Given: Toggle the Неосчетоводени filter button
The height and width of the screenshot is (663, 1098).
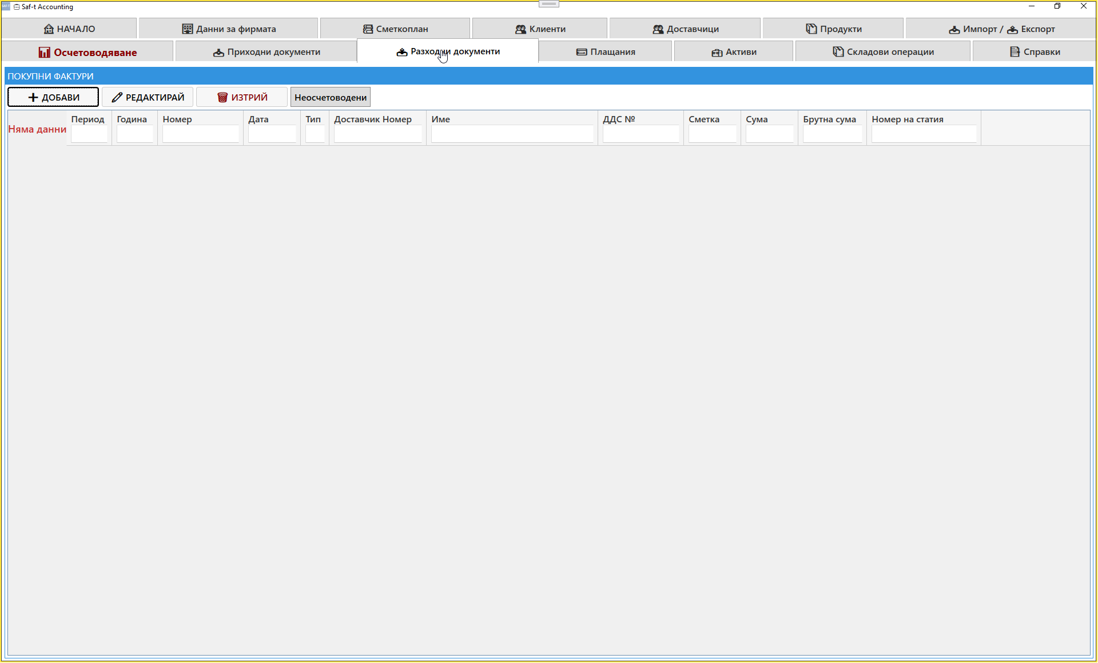Looking at the screenshot, I should pos(331,97).
